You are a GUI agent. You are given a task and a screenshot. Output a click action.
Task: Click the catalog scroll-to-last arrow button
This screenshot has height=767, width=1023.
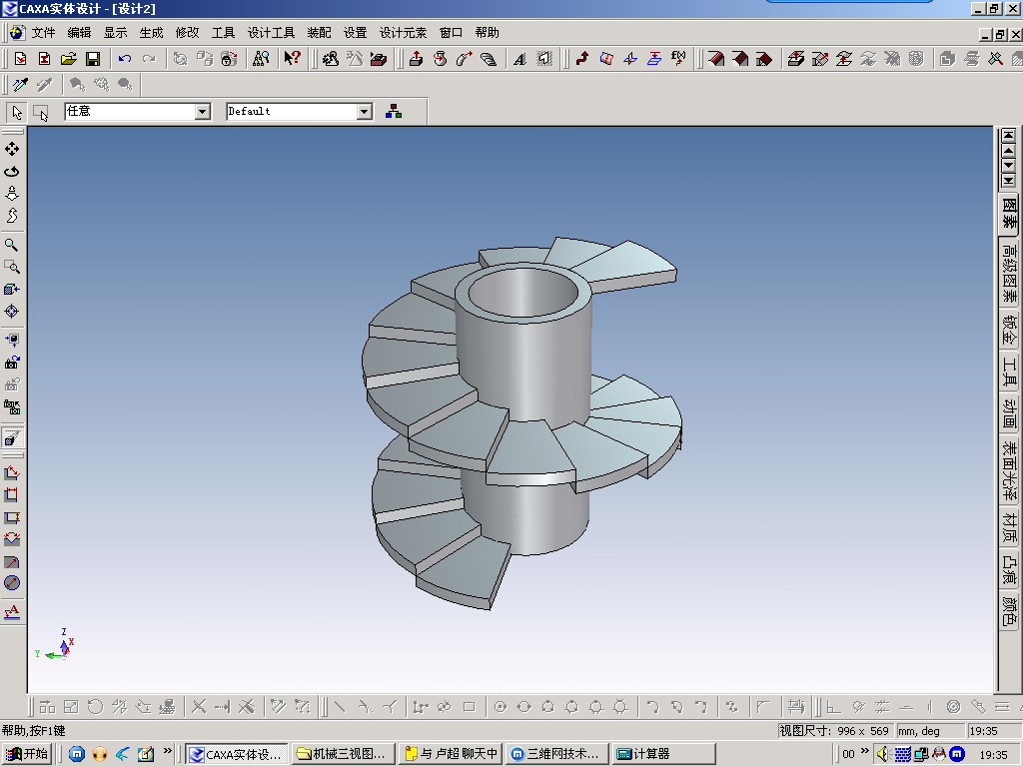(1009, 181)
